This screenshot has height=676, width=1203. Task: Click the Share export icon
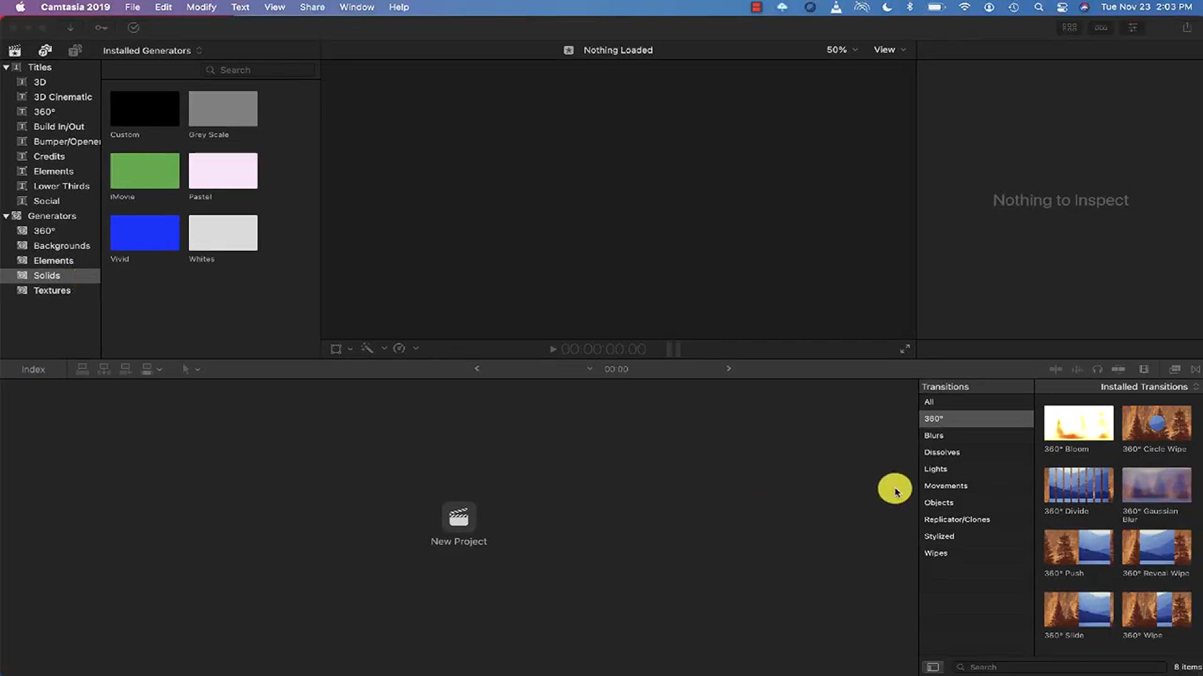coord(1187,28)
